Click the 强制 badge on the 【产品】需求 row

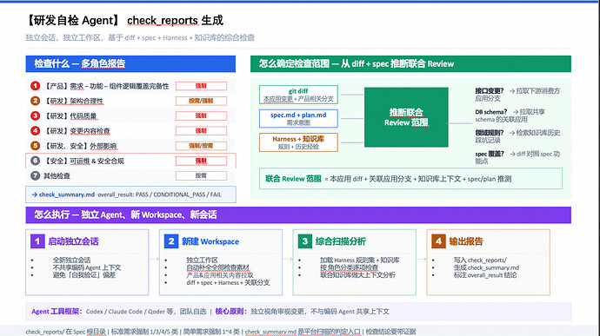(201, 86)
